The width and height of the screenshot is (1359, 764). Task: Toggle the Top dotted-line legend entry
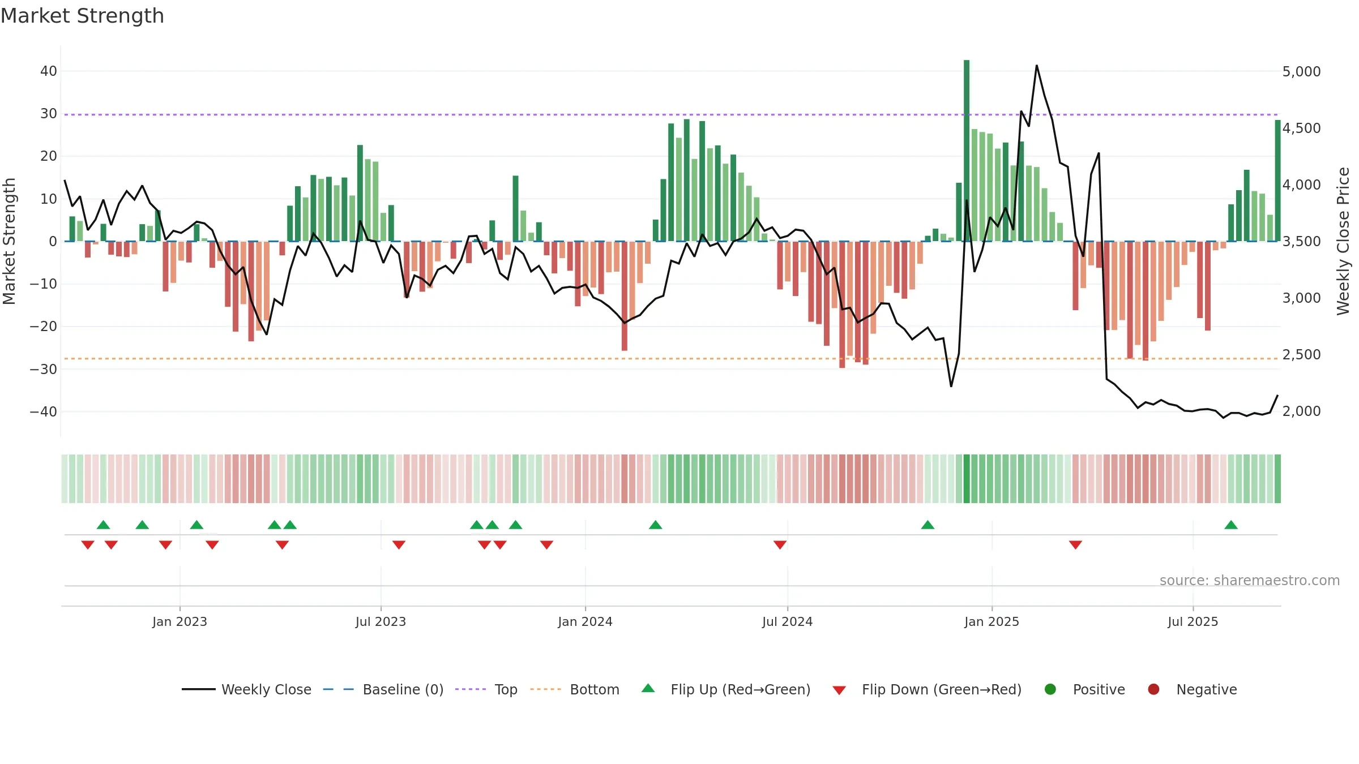486,689
